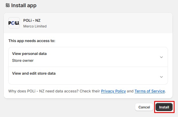Expand the View personal data chevron
The height and width of the screenshot is (117, 178).
point(161,57)
